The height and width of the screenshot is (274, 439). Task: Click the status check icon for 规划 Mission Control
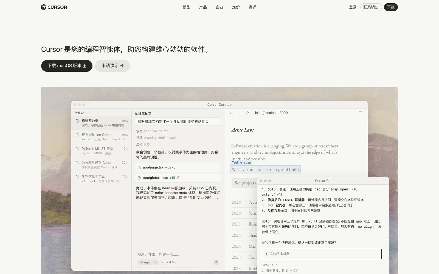[x=77, y=135]
